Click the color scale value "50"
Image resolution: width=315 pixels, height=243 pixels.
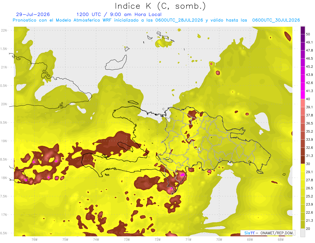tap(308, 34)
